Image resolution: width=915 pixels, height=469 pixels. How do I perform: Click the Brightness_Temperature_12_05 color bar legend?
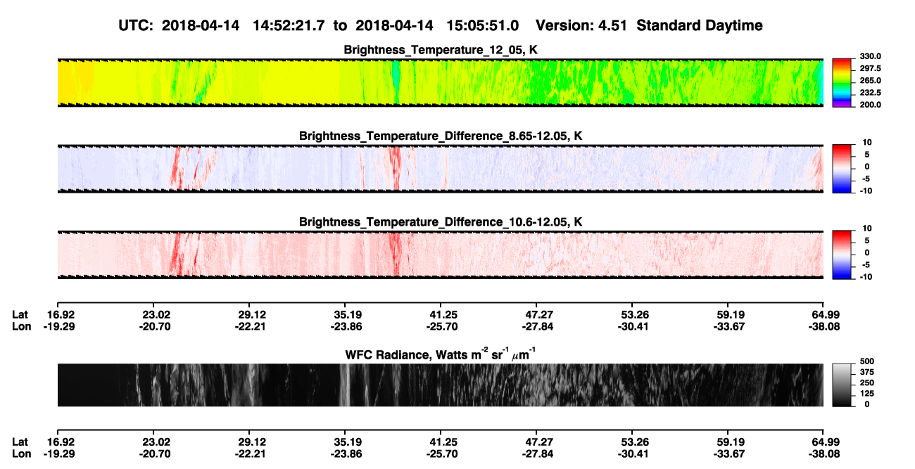843,81
